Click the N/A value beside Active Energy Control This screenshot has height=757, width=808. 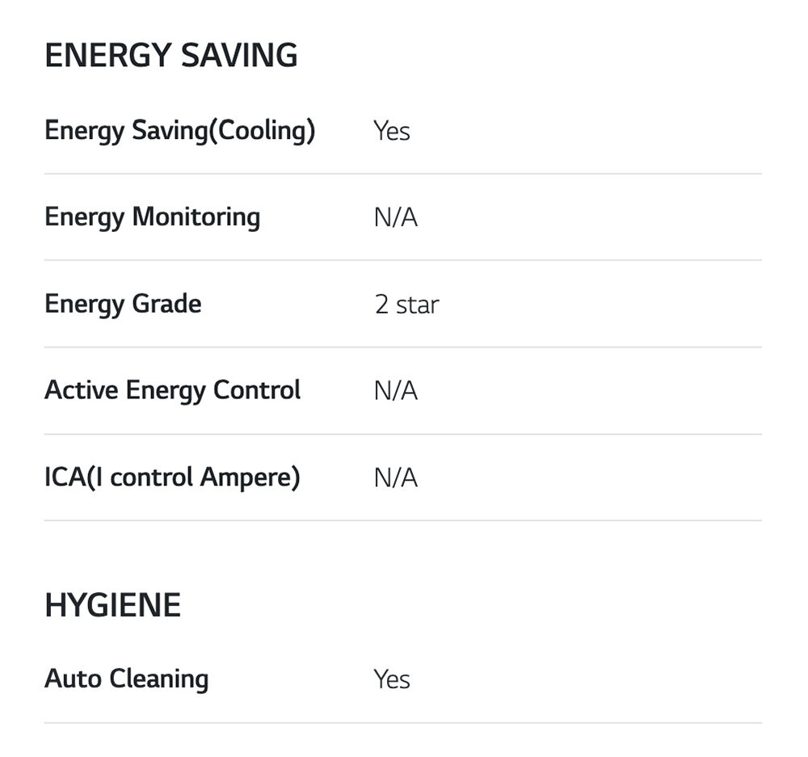point(395,391)
